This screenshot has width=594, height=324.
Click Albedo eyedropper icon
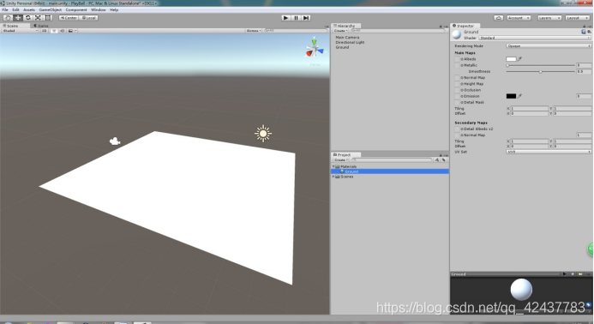pos(519,59)
